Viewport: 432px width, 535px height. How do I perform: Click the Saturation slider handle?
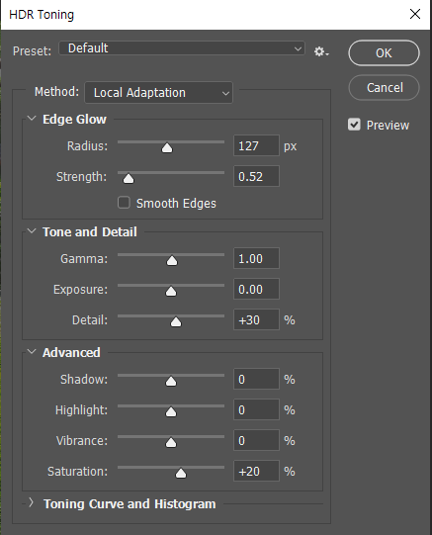click(x=181, y=474)
